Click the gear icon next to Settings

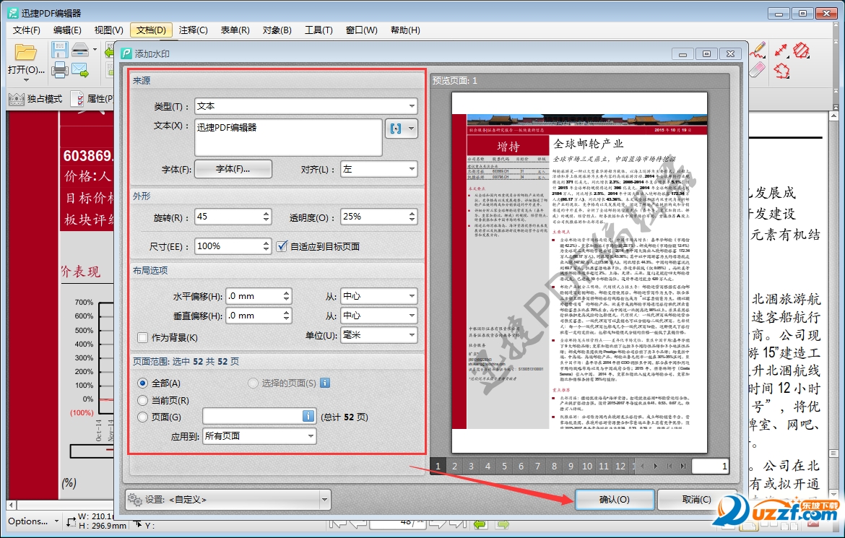135,500
